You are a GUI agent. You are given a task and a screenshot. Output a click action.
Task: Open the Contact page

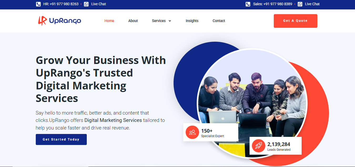(219, 21)
